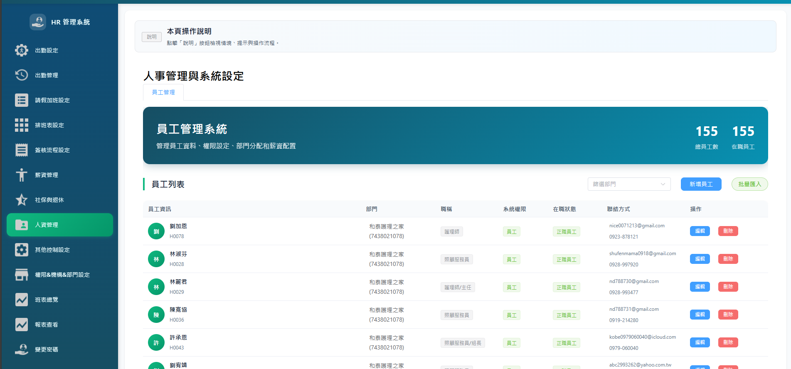This screenshot has height=369, width=791.
Task: Select the 請假加班設定 list icon
Action: [x=22, y=100]
